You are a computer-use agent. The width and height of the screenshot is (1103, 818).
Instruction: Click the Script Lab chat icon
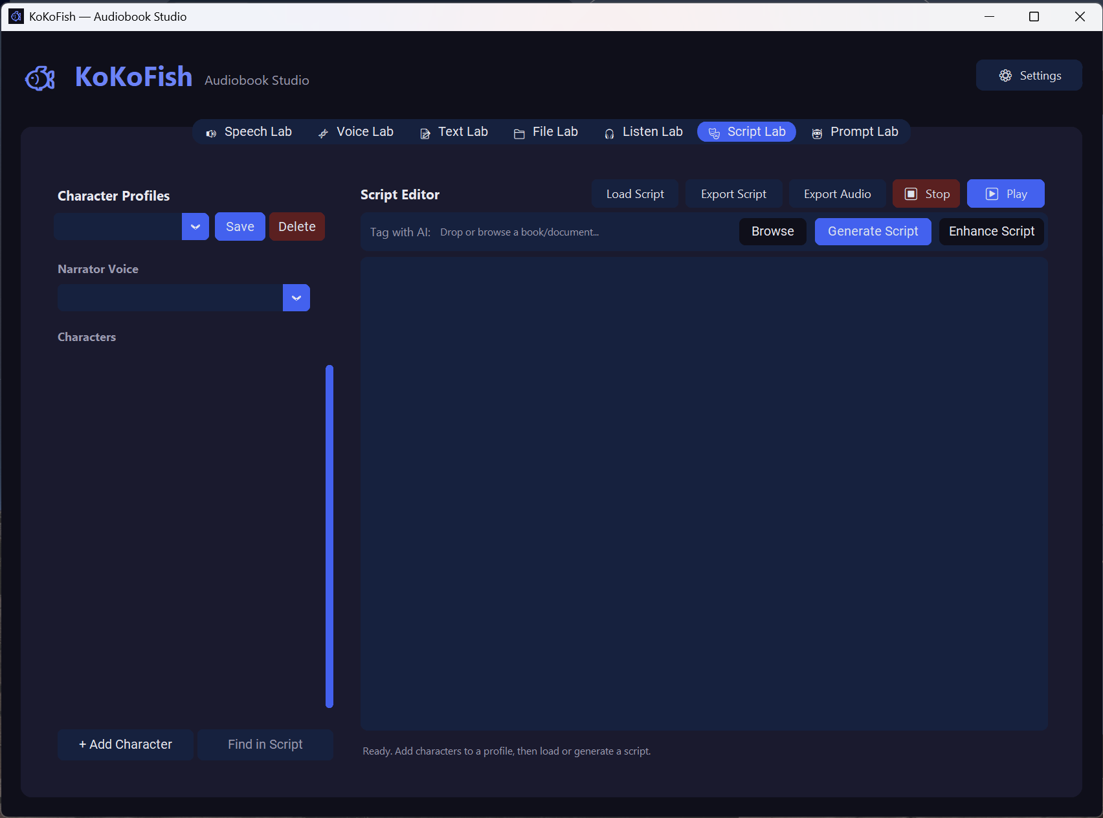tap(714, 133)
